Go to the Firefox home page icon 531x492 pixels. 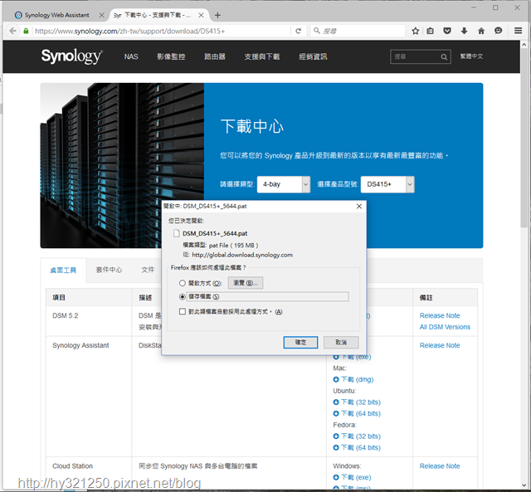(x=481, y=31)
